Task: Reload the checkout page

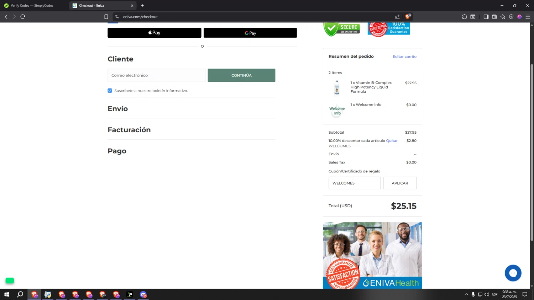Action: pos(23,17)
